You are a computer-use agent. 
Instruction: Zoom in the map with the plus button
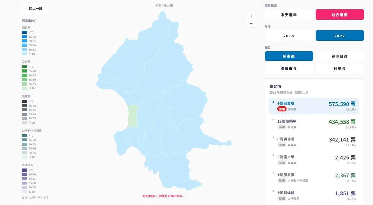click(251, 16)
